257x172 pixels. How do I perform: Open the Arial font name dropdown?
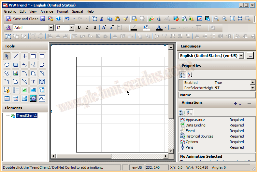pos(51,28)
